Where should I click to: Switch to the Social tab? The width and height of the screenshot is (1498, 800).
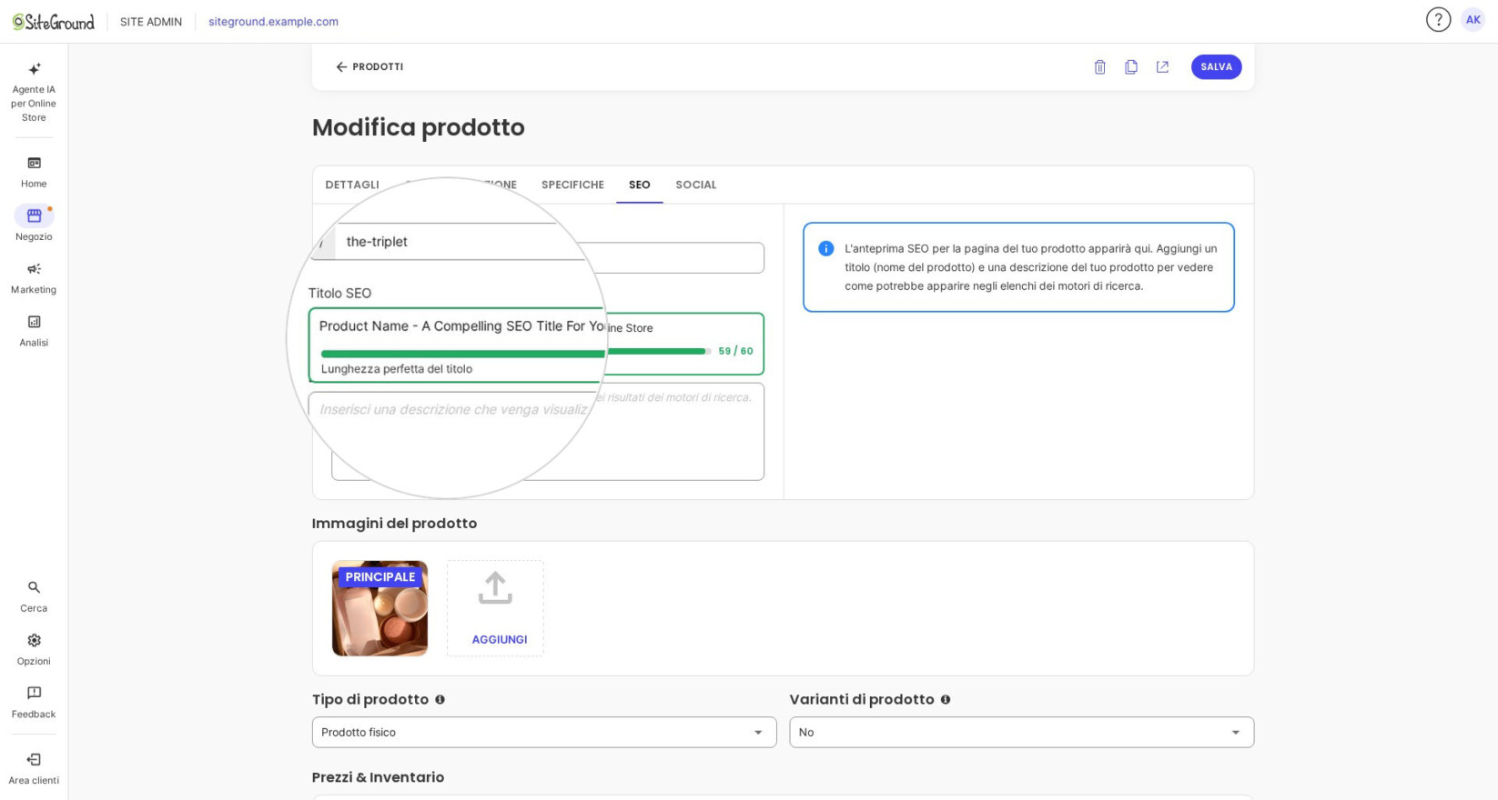pos(696,185)
